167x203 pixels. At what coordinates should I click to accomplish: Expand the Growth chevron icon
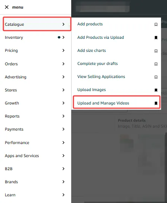(63, 103)
